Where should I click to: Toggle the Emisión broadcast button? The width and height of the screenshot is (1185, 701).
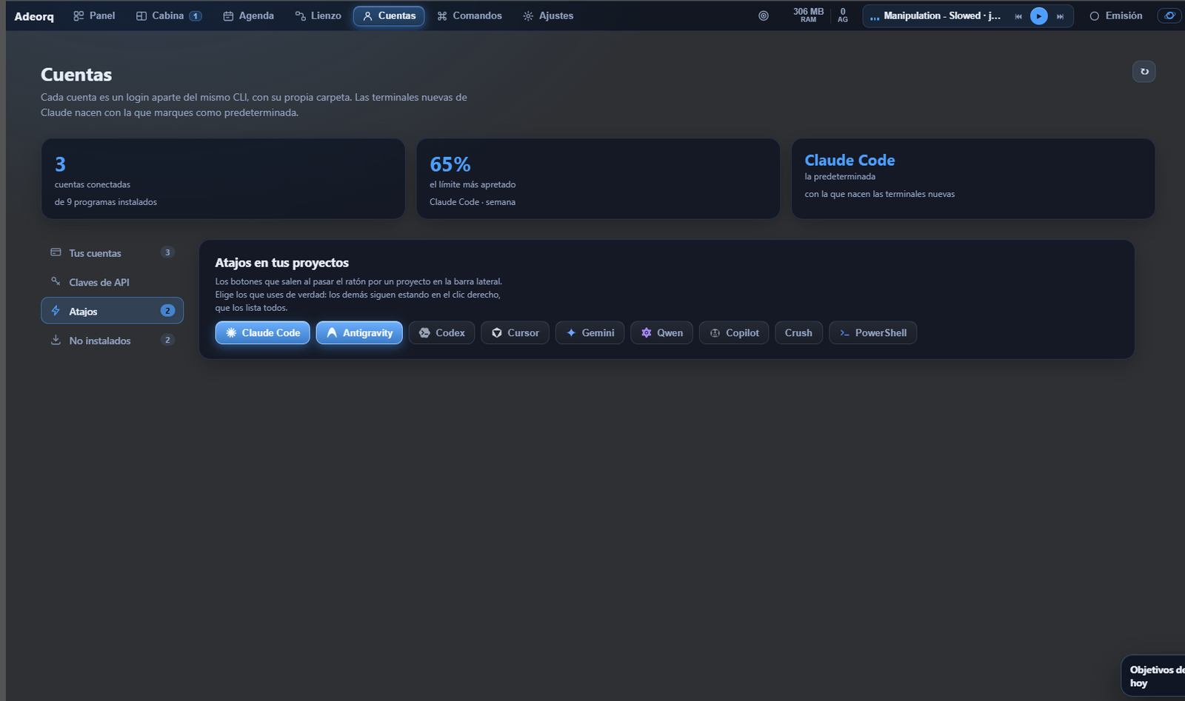[x=1115, y=16]
